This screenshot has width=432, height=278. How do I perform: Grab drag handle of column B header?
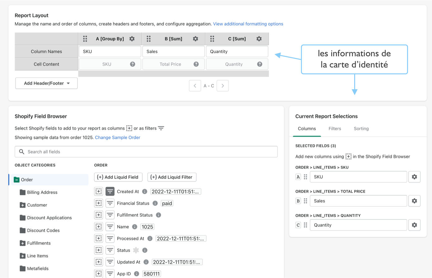pos(148,39)
